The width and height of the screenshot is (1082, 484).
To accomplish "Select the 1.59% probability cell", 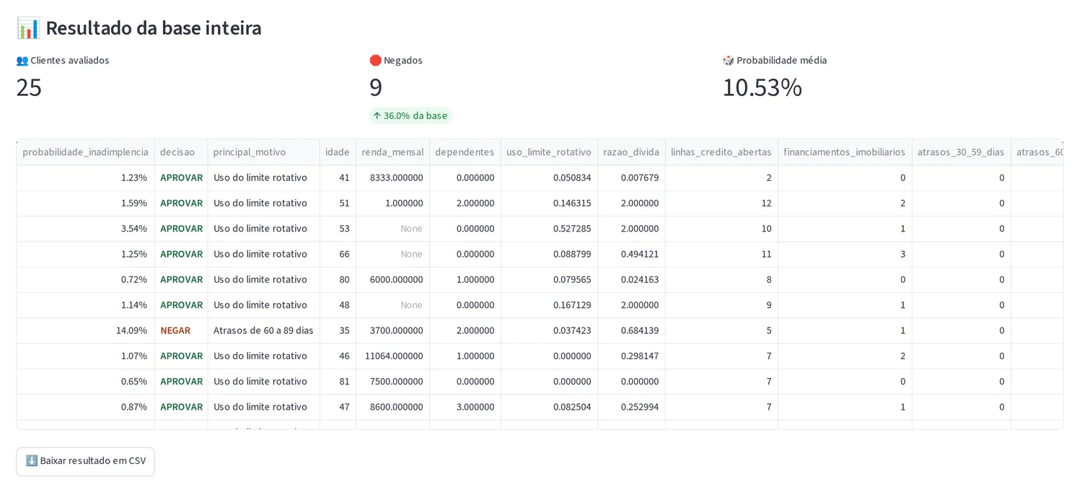I will [85, 203].
